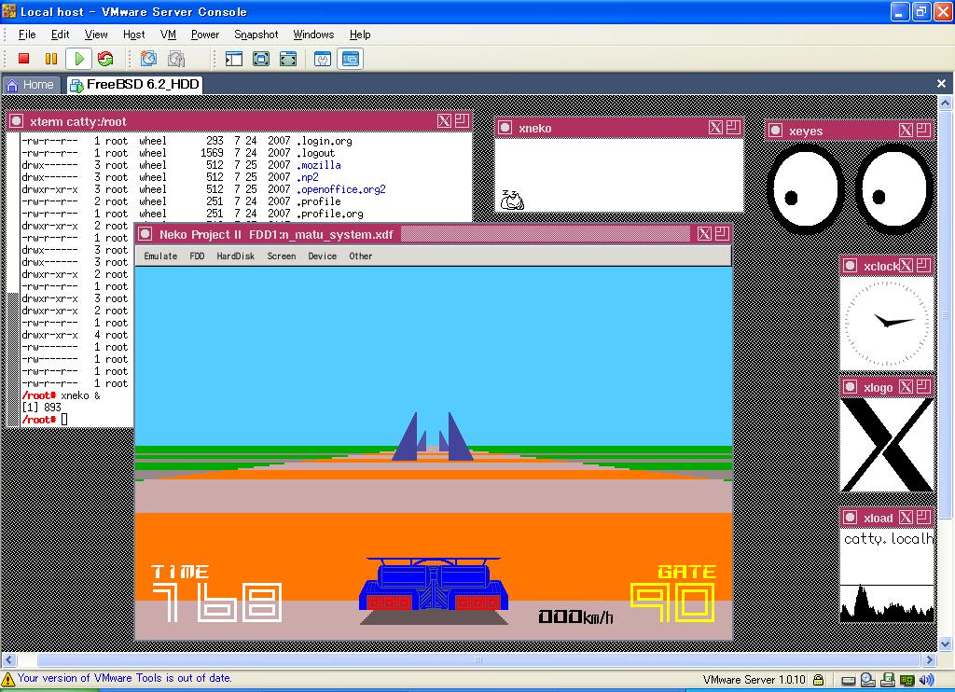Click the xload window menu circle icon
Viewport: 955px width, 692px height.
[x=850, y=518]
